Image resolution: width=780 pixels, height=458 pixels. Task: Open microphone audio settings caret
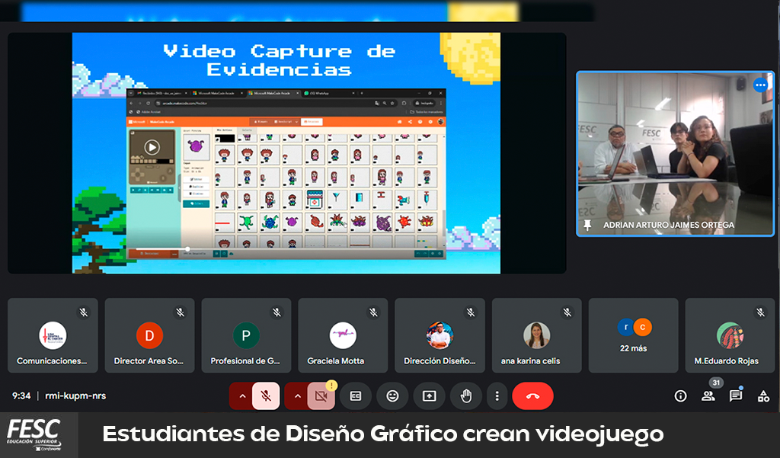point(242,396)
